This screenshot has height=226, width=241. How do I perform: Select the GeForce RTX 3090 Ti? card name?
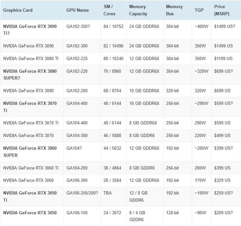pos(30,30)
